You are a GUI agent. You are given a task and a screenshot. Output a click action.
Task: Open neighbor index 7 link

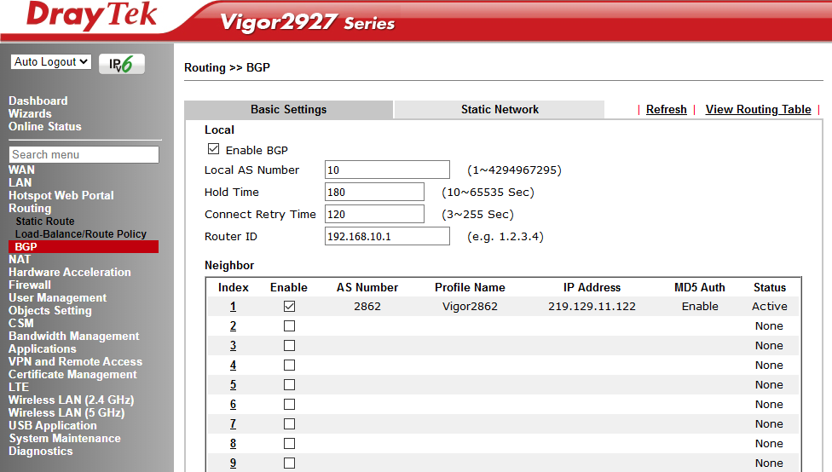[x=233, y=424]
